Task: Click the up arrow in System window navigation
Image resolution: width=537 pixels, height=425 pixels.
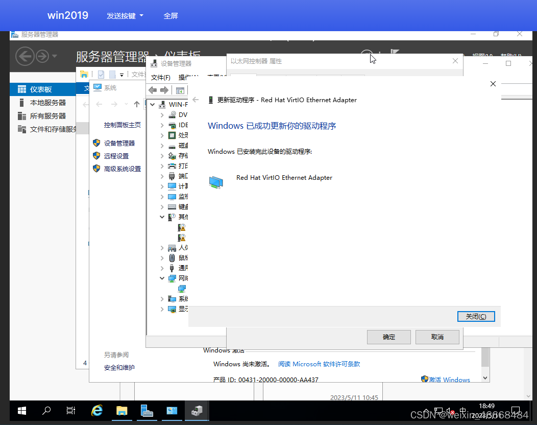Action: (x=137, y=104)
